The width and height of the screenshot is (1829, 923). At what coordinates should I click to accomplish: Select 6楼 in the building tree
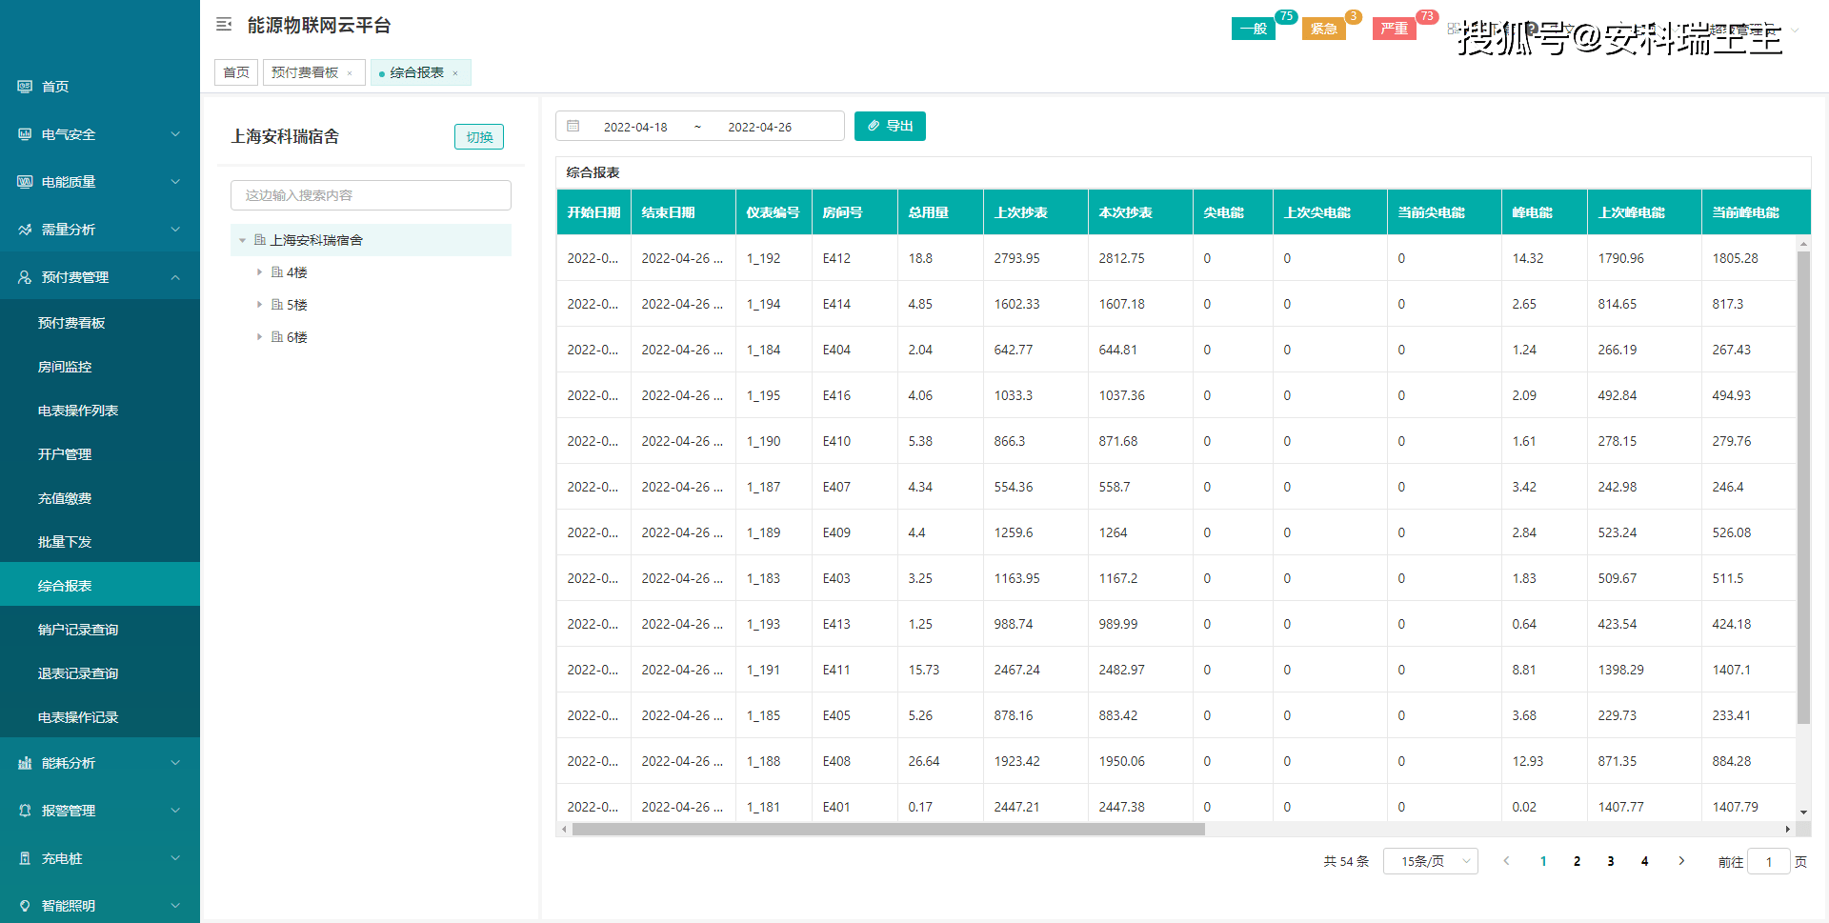(296, 337)
